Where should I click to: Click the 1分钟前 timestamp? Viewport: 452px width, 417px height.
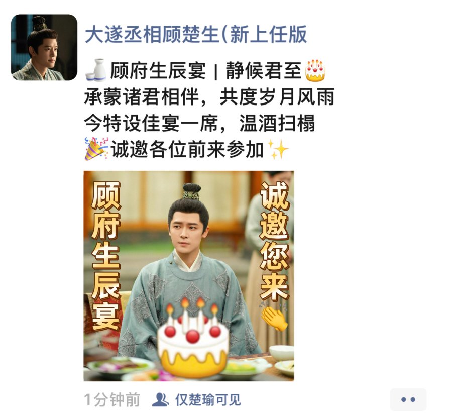[x=112, y=400]
